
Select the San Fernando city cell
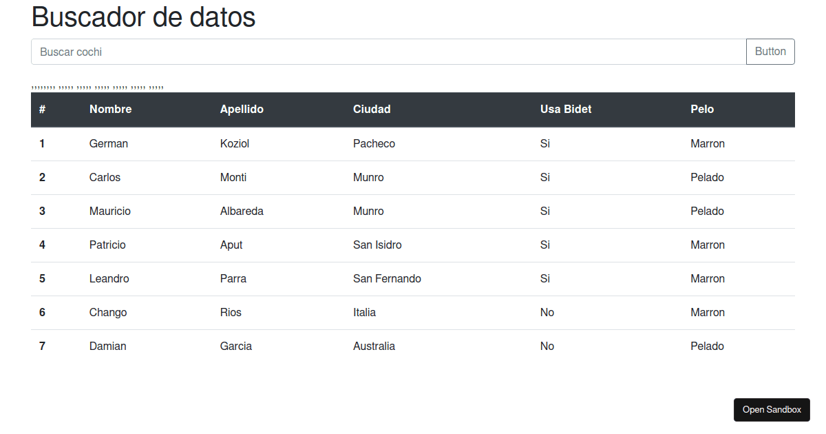[387, 278]
